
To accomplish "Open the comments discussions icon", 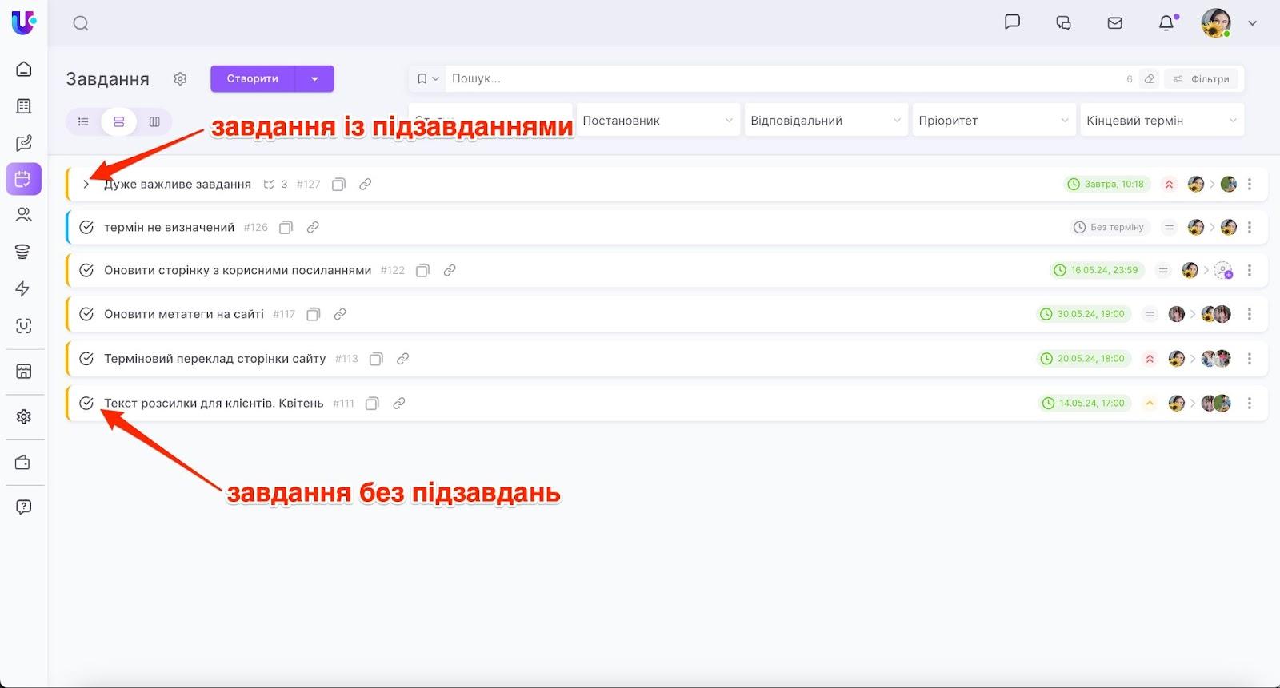I will coord(1063,23).
